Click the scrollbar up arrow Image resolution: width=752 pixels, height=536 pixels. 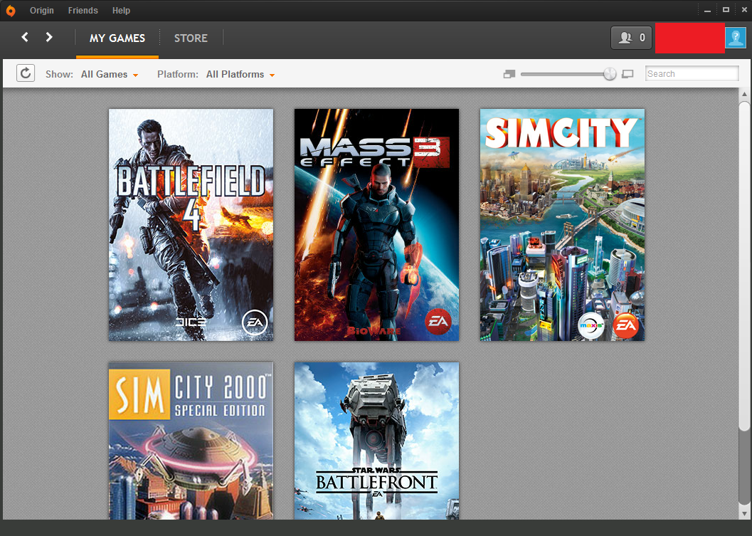point(744,94)
